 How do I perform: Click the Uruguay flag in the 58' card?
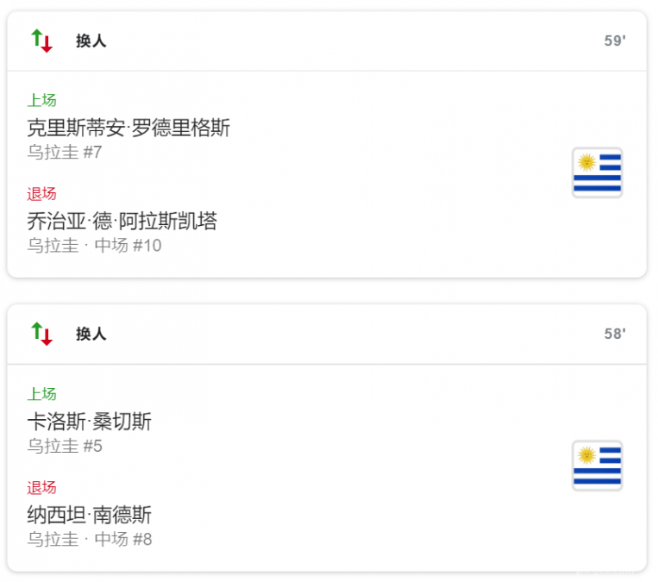coord(597,466)
